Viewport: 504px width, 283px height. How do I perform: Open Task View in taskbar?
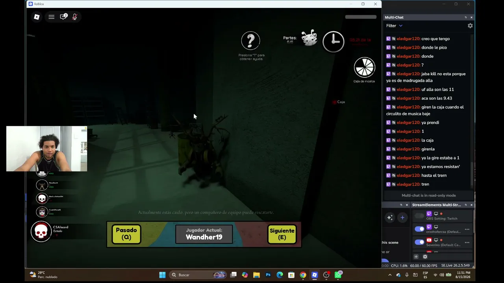pos(233,275)
